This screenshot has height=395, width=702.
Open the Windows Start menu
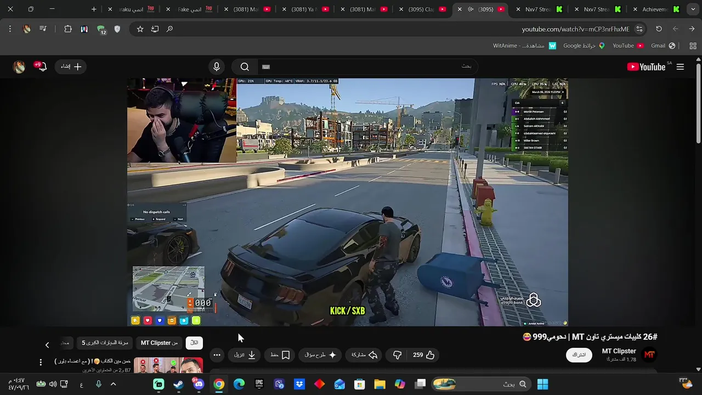[x=542, y=384]
